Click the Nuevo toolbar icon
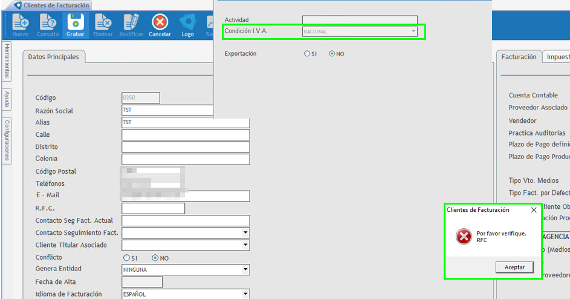This screenshot has height=299, width=570. pyautogui.click(x=21, y=25)
